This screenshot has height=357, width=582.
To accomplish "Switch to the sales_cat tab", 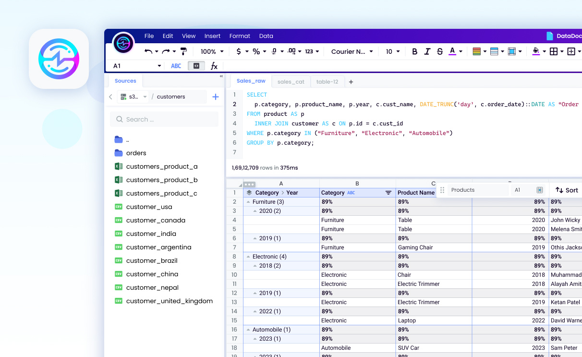I will click(291, 81).
